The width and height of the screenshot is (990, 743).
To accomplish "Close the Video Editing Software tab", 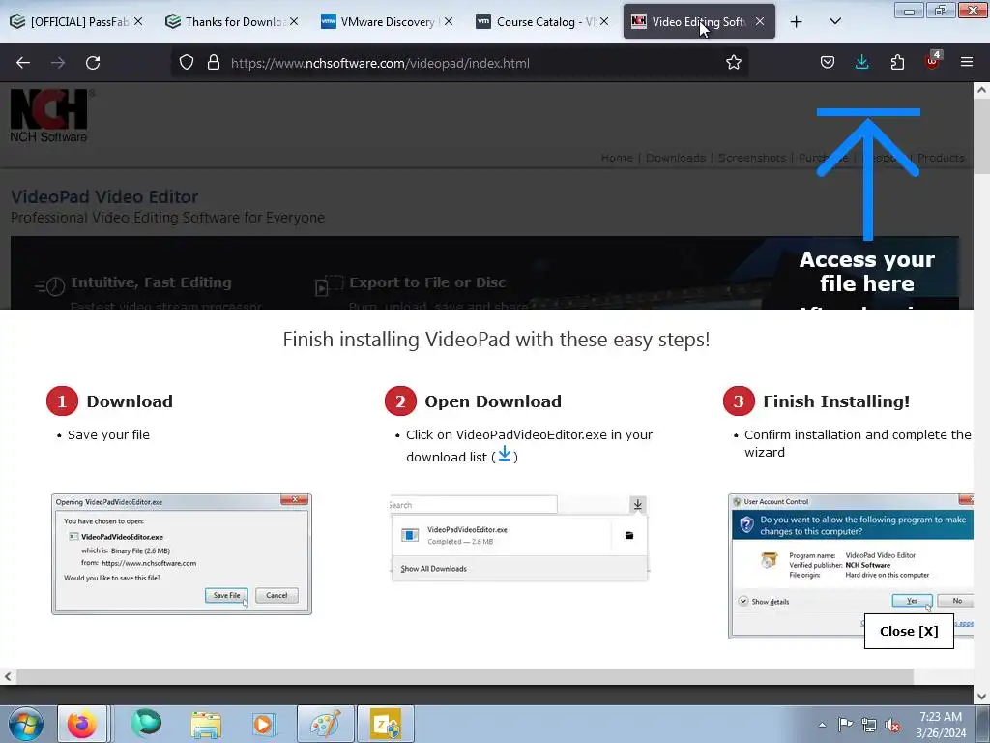I will [760, 21].
